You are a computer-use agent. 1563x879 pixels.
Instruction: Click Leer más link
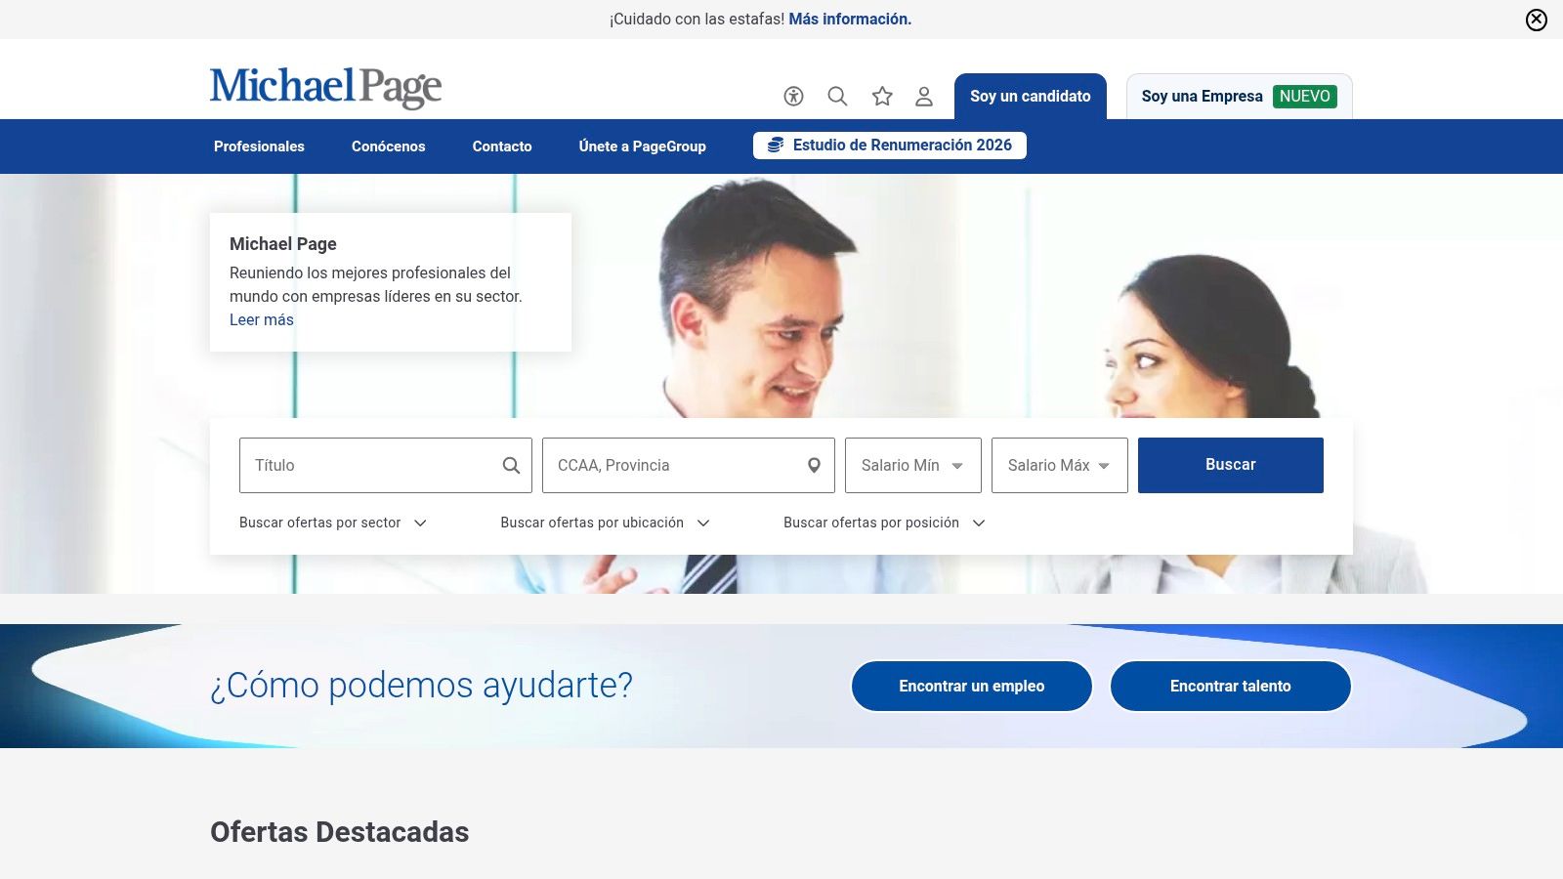tap(262, 319)
